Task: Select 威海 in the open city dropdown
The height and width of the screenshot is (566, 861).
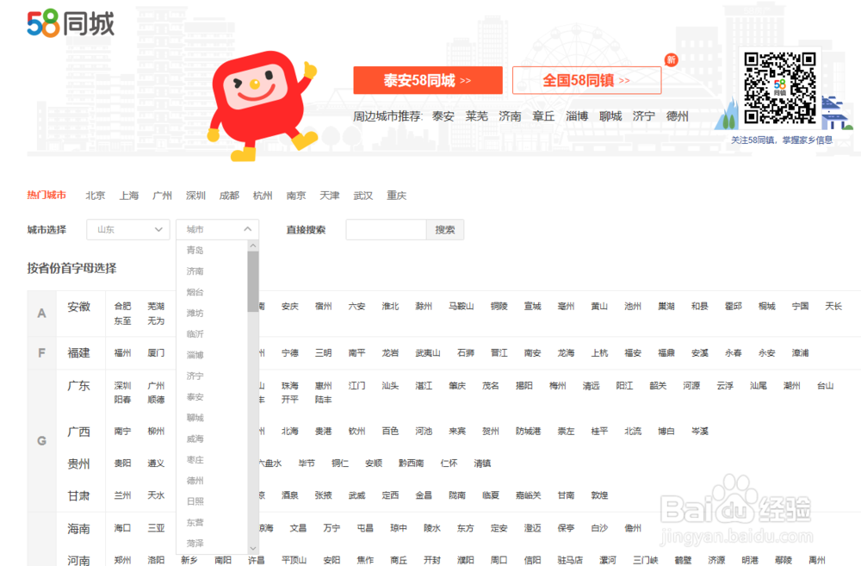Action: pyautogui.click(x=195, y=438)
